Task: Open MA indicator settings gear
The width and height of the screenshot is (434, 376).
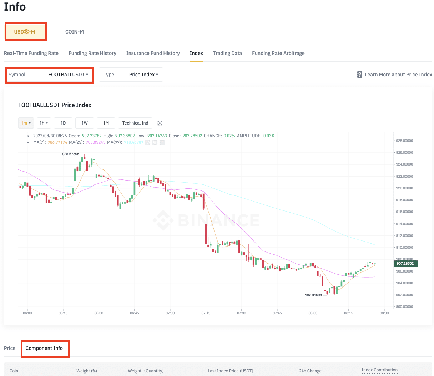Action: tap(155, 142)
